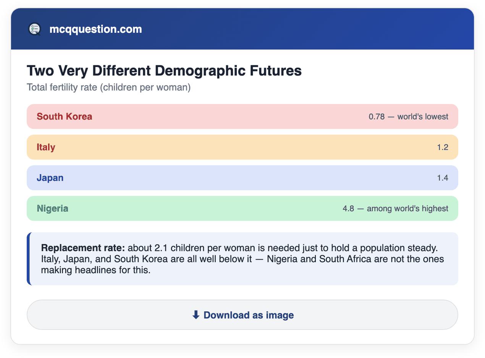
Task: Click the Nigeria country label
Action: tap(53, 208)
